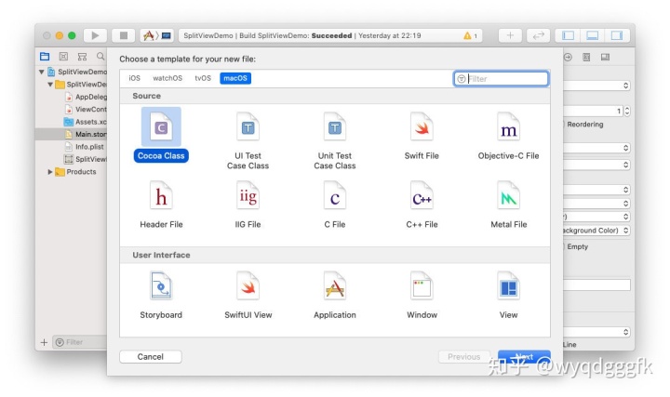Screen dimensions: 670x397
Task: Choose the C++ File template
Action: click(x=422, y=205)
